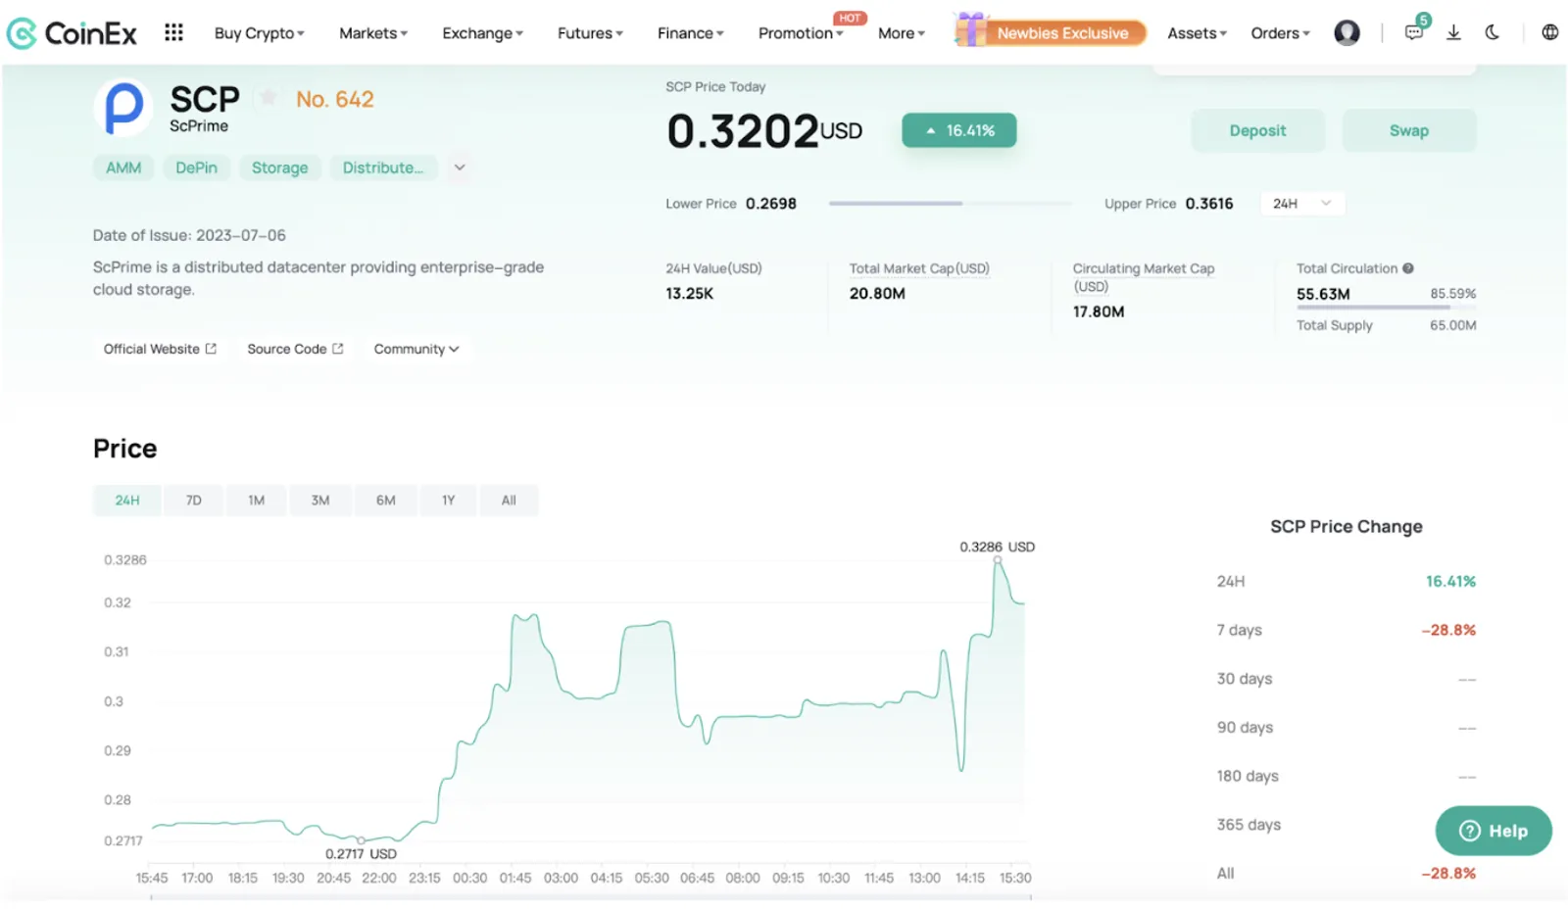The width and height of the screenshot is (1568, 909).
Task: Click the lower-upper price range bar
Action: click(x=950, y=204)
